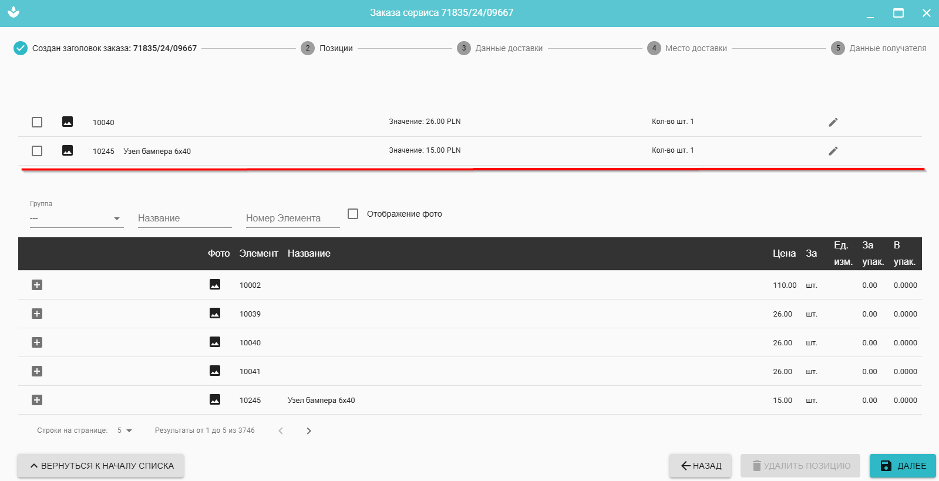Click the НАЗАД button
This screenshot has width=939, height=481.
(701, 466)
